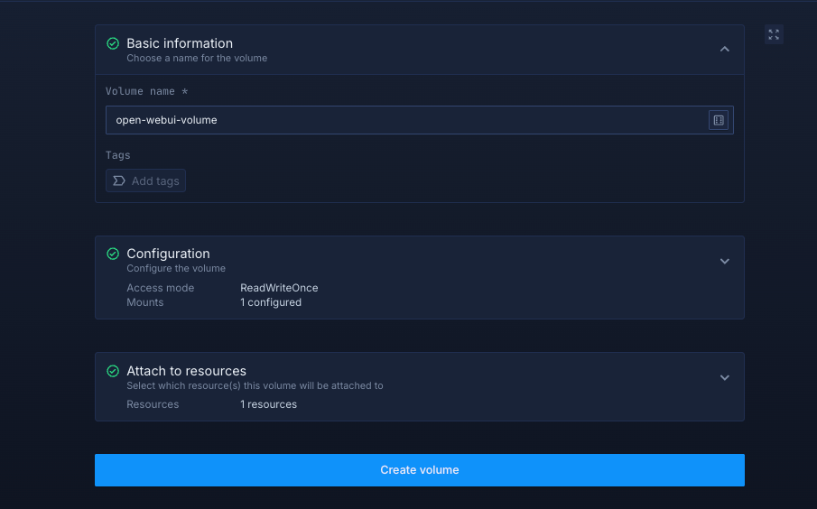Click the Tags label
Screen dimensions: 817x509
point(118,155)
